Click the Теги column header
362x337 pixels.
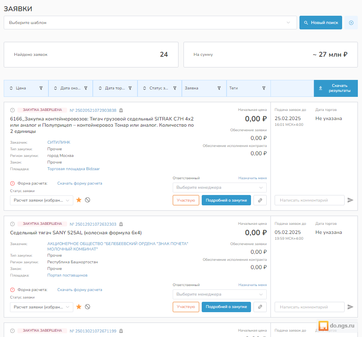(x=234, y=88)
